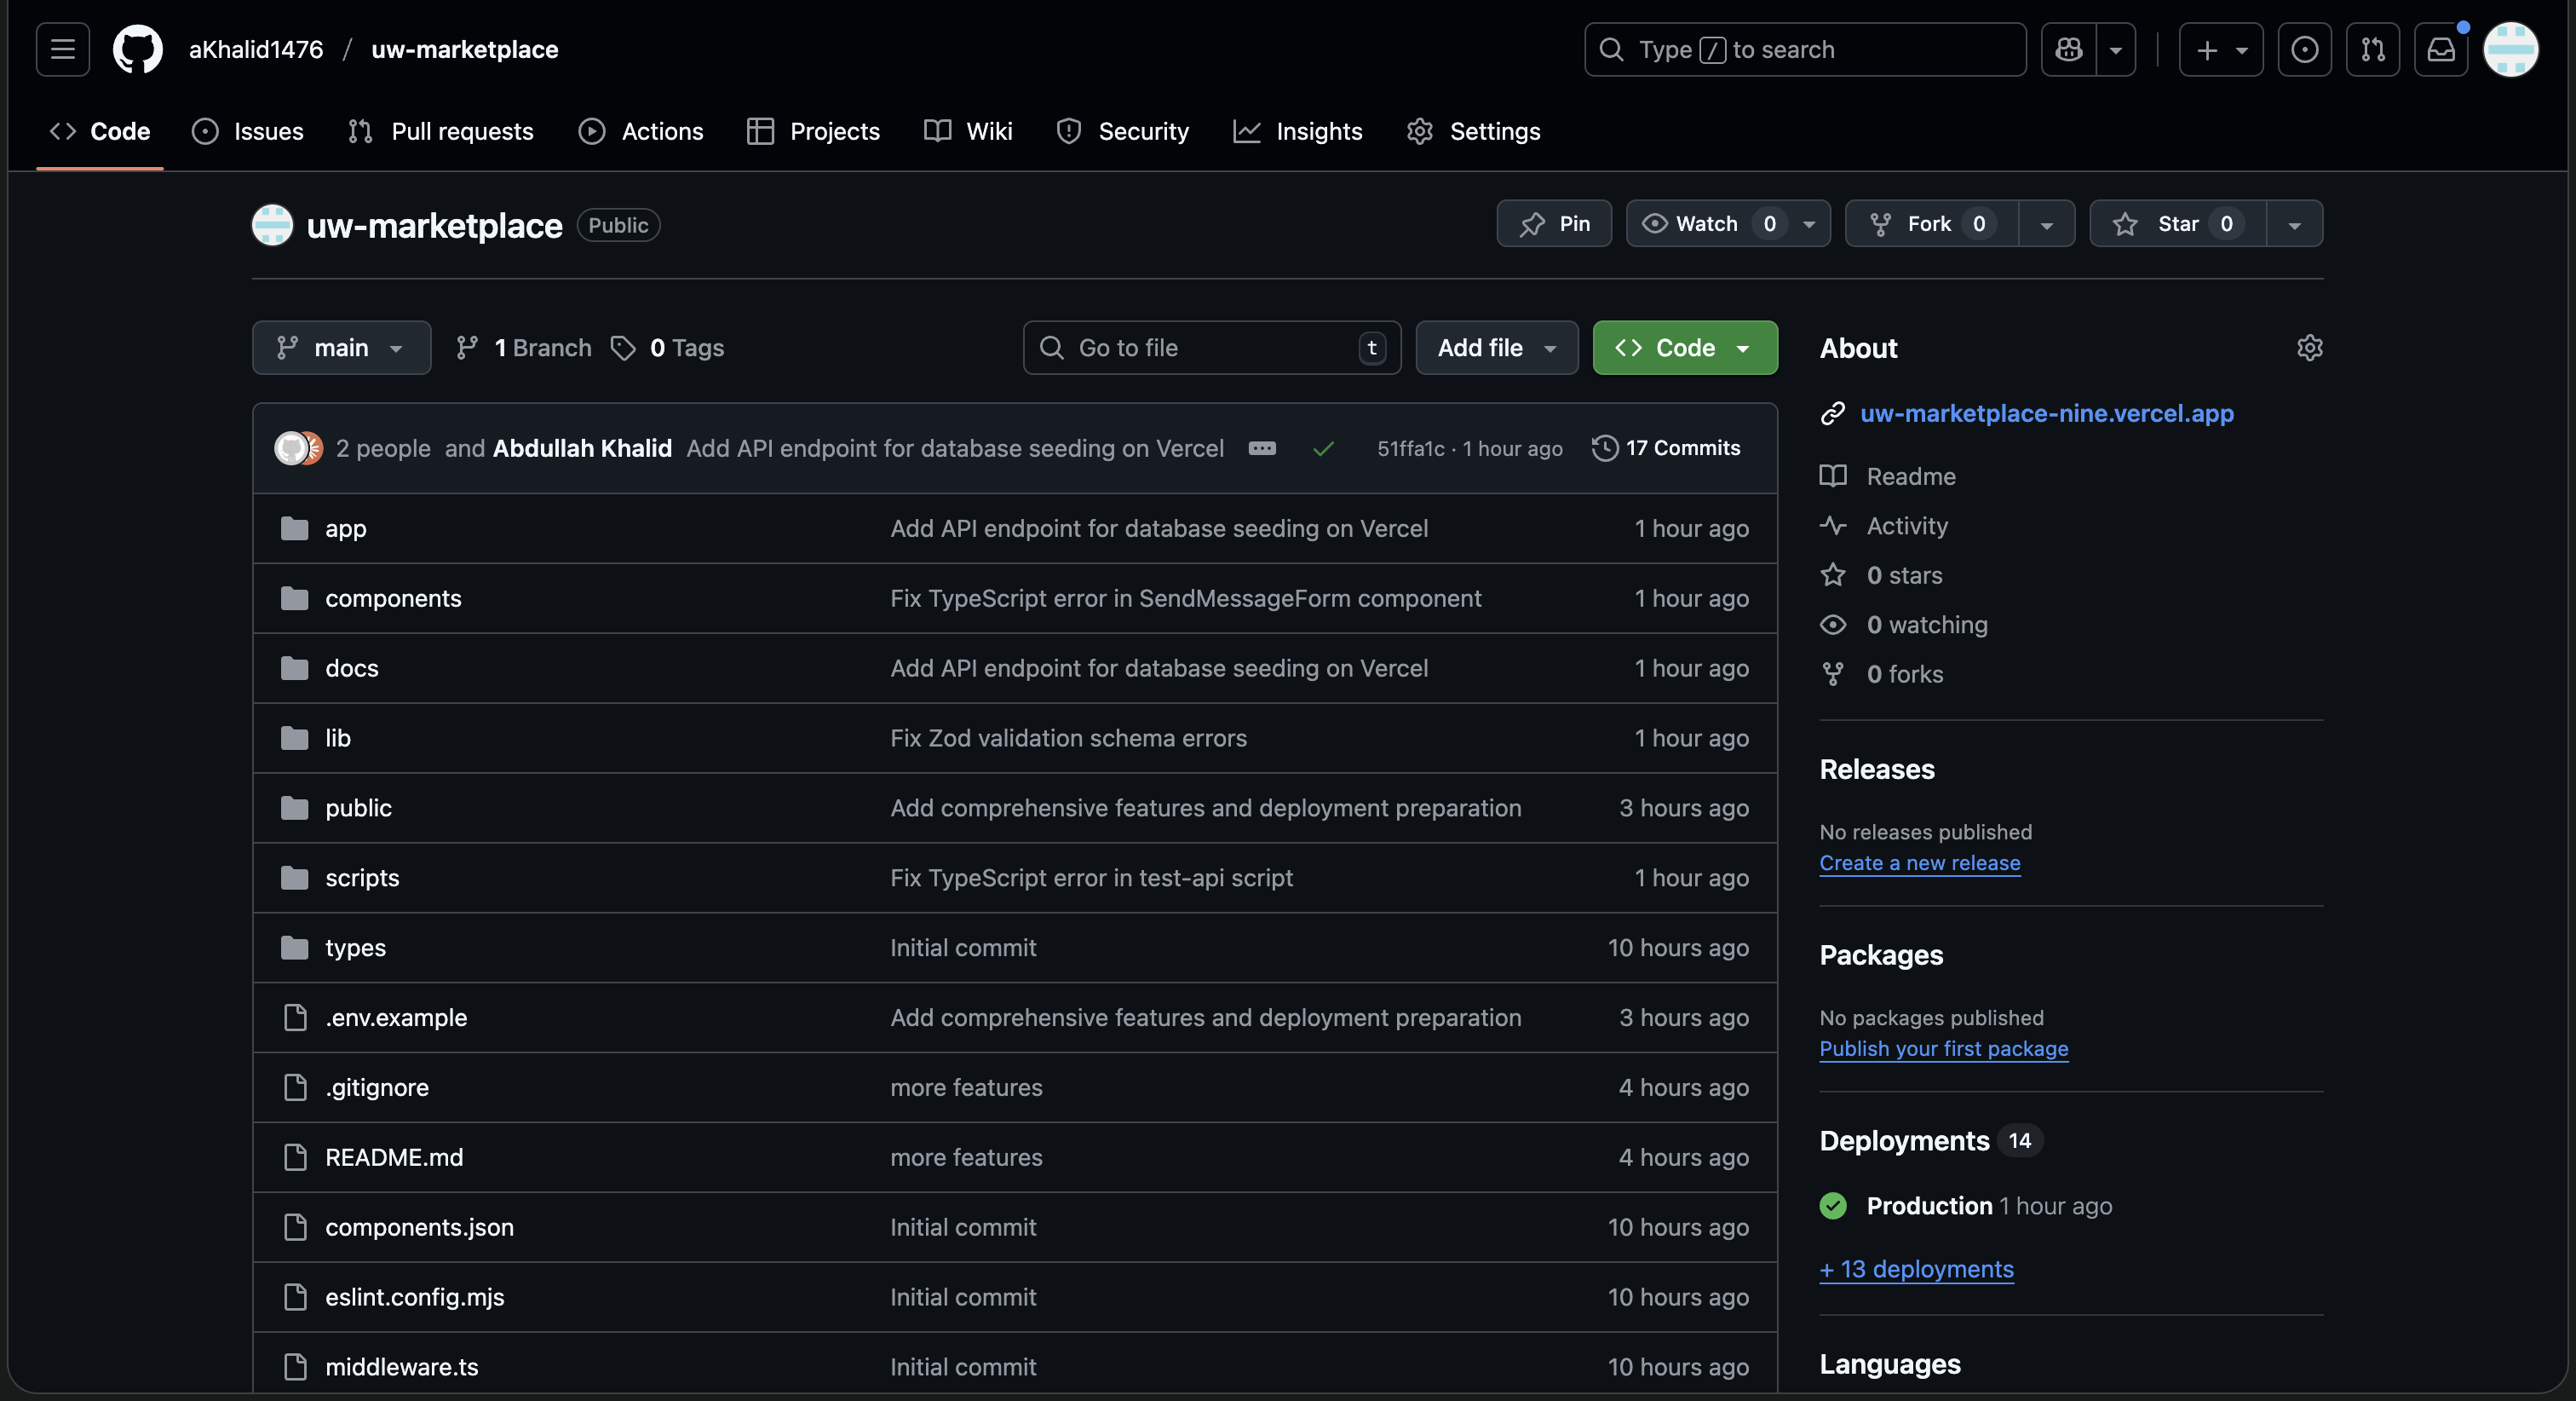Open the hamburger navigation menu
This screenshot has height=1401, width=2576.
click(x=63, y=49)
